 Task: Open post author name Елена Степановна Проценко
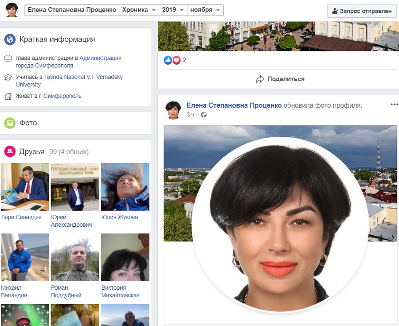[234, 105]
